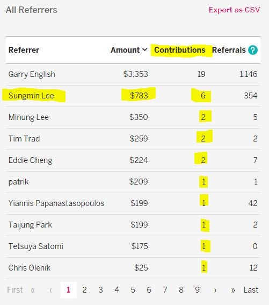The height and width of the screenshot is (305, 269).
Task: Click the double right arrow pagination icon
Action: pos(233,290)
